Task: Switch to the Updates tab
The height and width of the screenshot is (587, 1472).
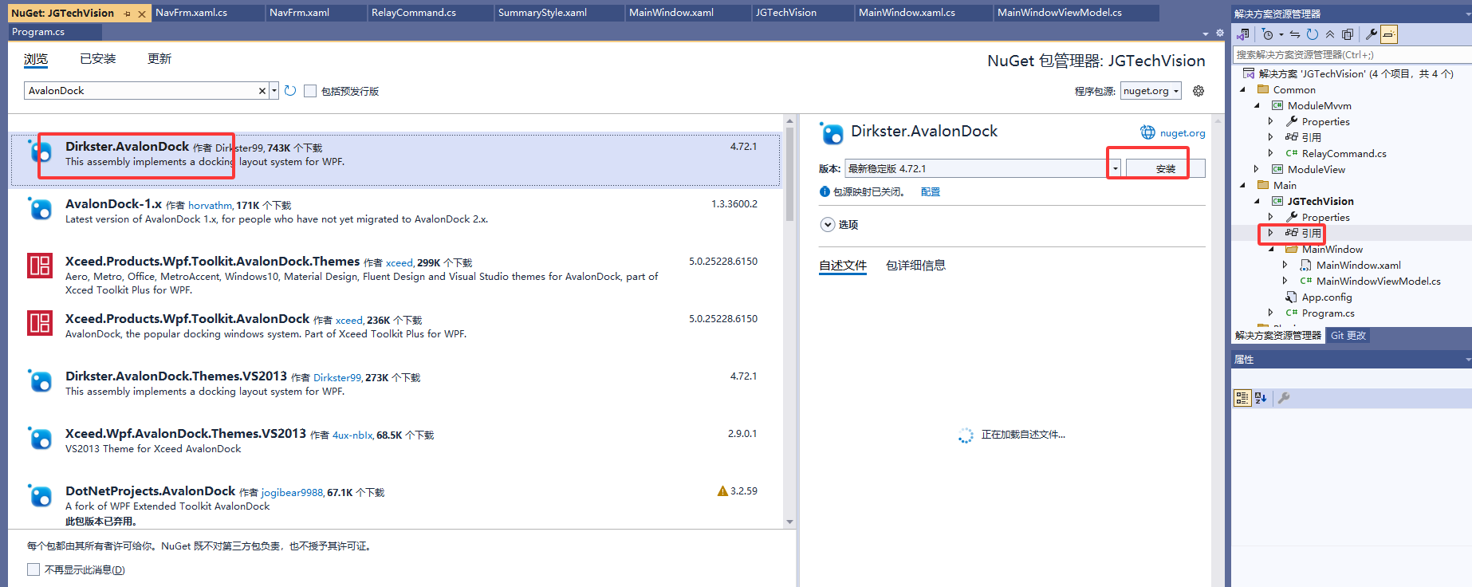Action: point(159,59)
